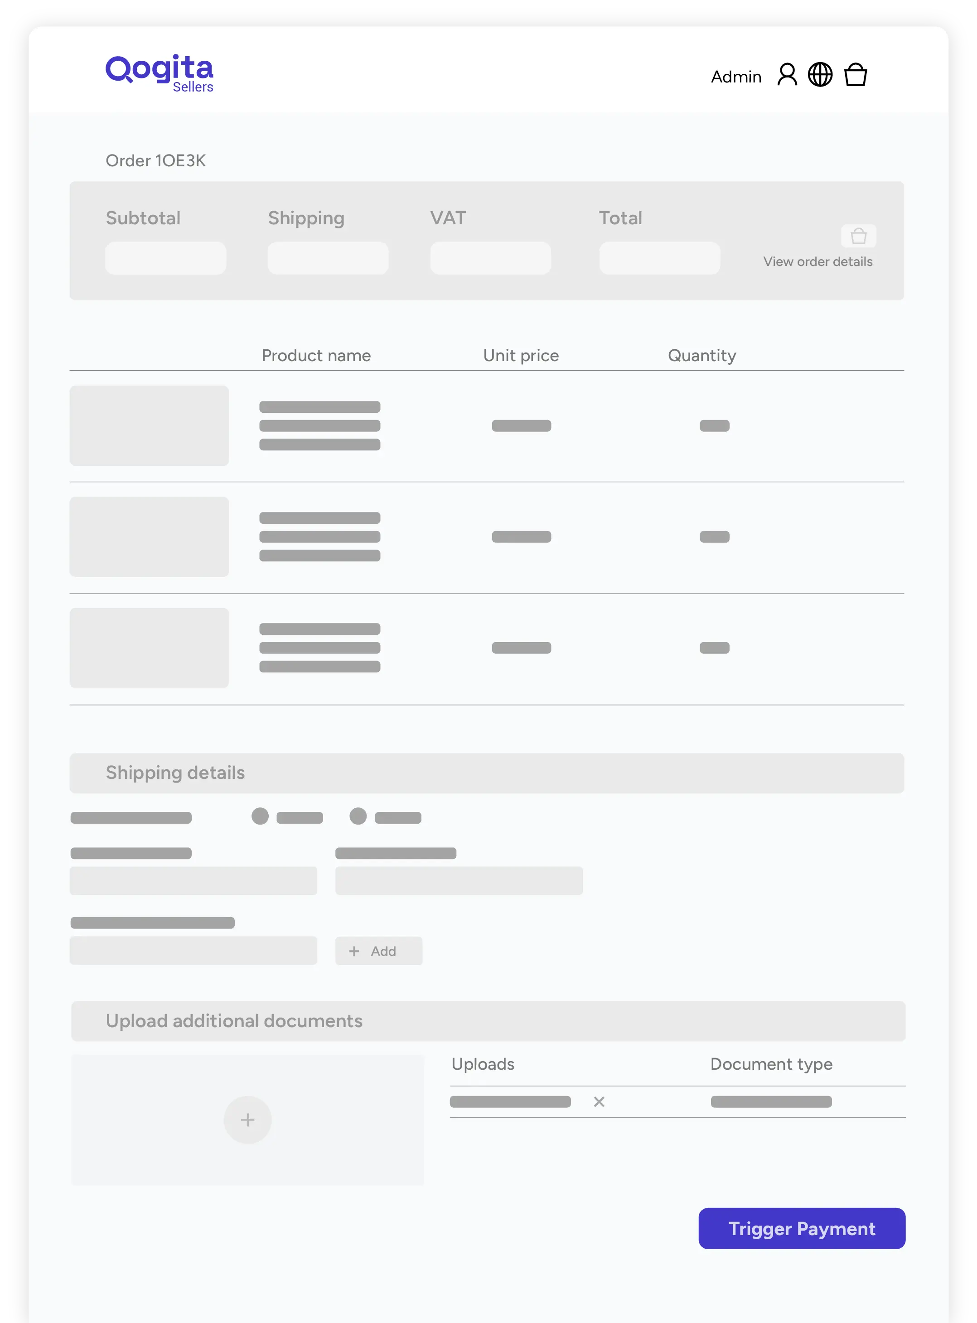977x1323 pixels.
Task: Click the Document type column header
Action: coord(771,1064)
